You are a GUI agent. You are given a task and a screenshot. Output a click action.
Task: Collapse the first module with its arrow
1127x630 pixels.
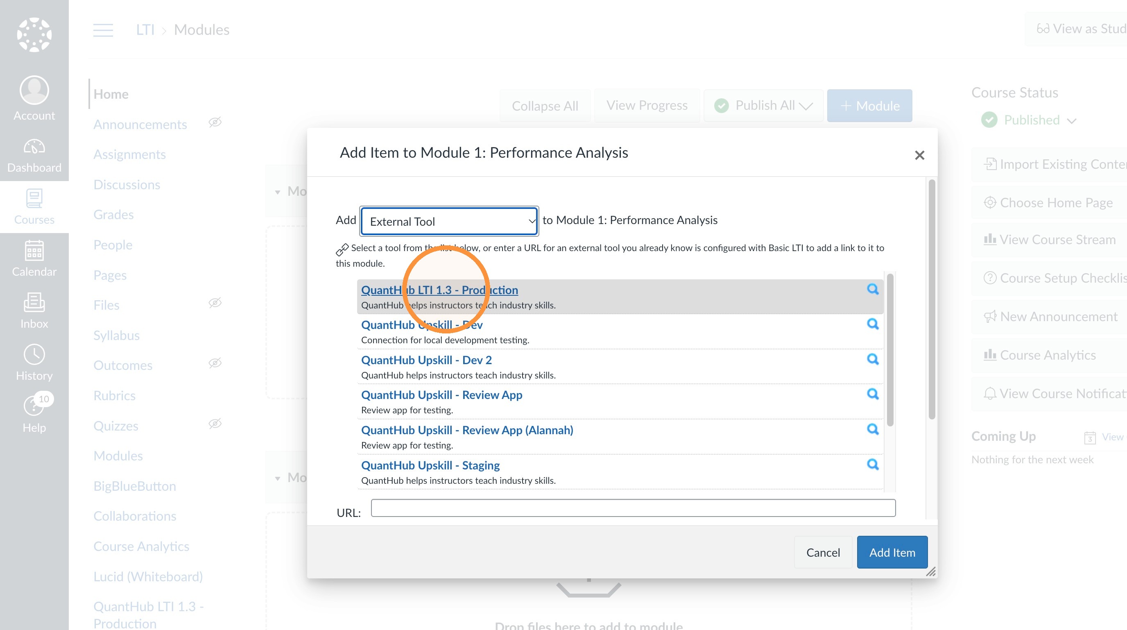click(277, 193)
